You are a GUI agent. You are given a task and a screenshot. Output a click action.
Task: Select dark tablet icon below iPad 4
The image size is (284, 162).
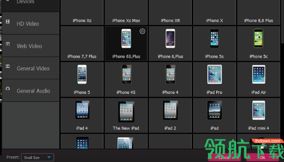pyautogui.click(x=82, y=143)
